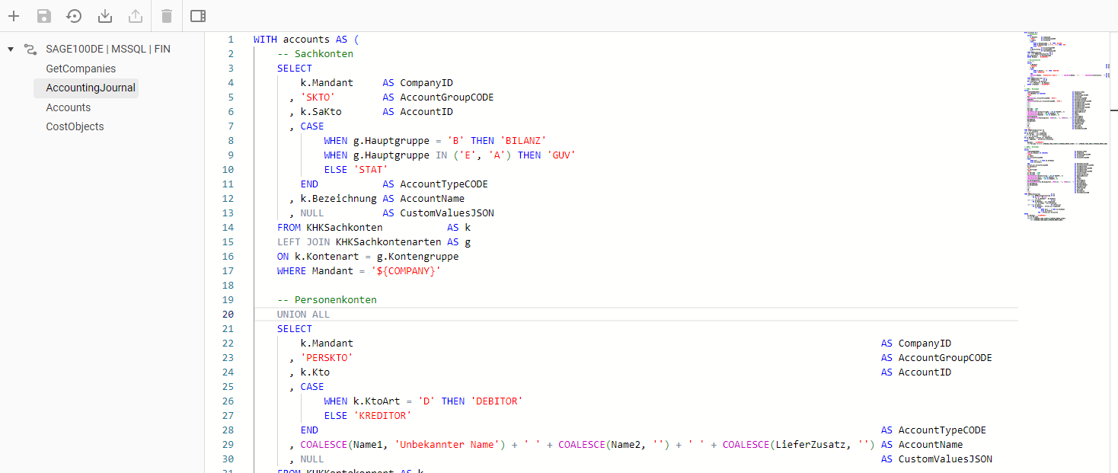
Task: Click the download import icon
Action: [105, 16]
